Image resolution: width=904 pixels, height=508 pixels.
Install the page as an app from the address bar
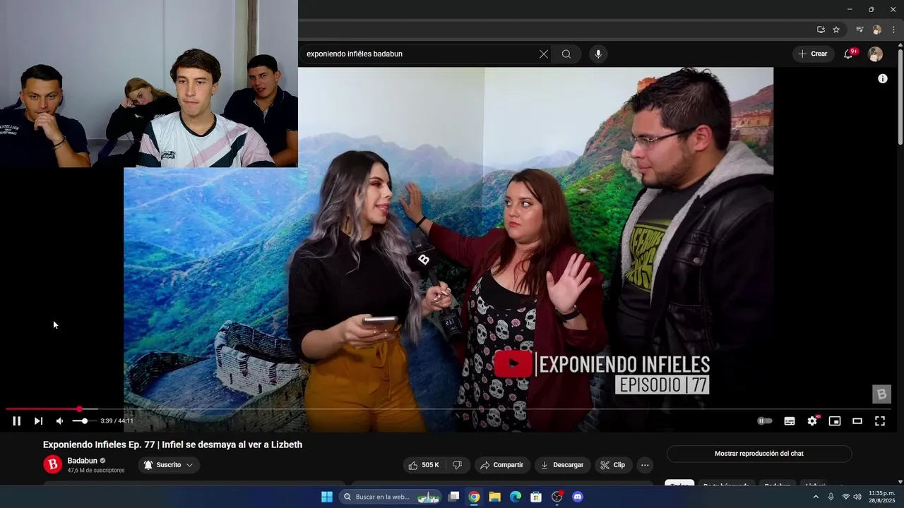[821, 30]
